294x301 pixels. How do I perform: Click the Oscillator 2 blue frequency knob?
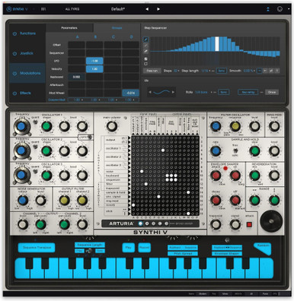(x=21, y=150)
